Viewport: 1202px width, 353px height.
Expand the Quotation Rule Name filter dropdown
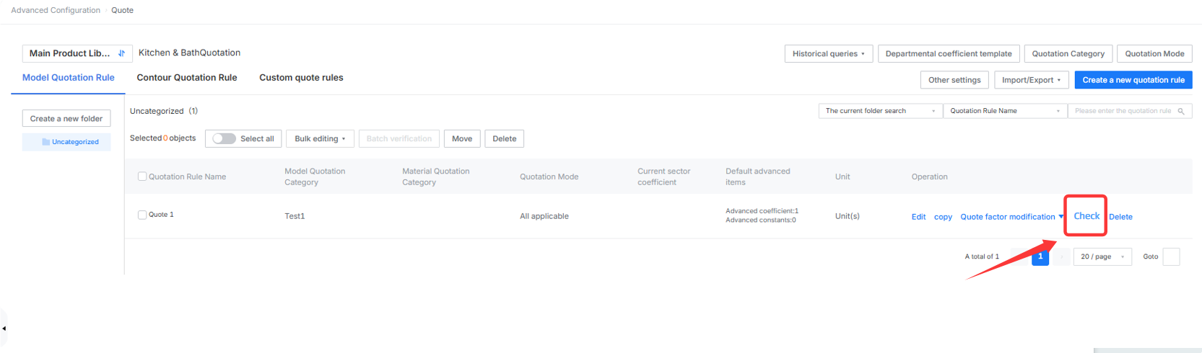(1005, 111)
